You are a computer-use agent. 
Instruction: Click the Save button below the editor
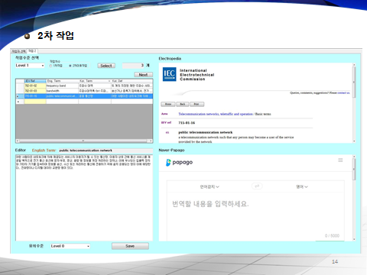pyautogui.click(x=130, y=246)
